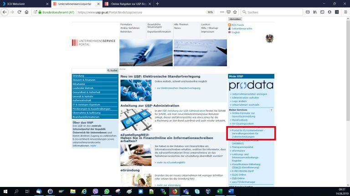350x196 pixels.
Task: Click the clock showing 09:37
Action: 342,190
